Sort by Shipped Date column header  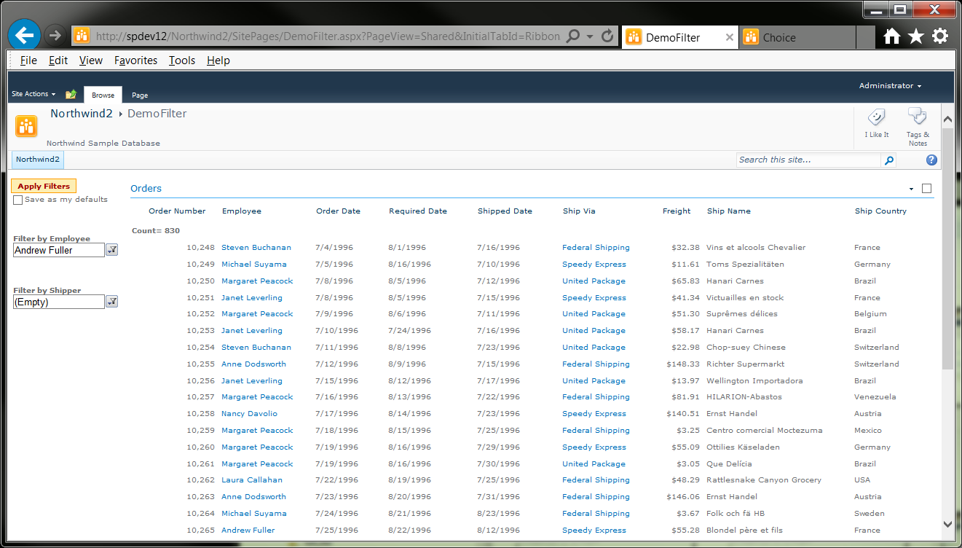point(505,211)
